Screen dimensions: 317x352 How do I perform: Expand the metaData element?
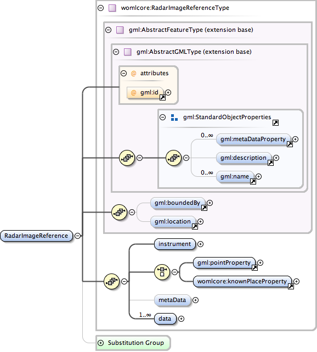(195, 300)
